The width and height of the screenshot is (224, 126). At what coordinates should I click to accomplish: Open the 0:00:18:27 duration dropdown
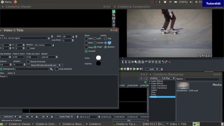click(10, 117)
